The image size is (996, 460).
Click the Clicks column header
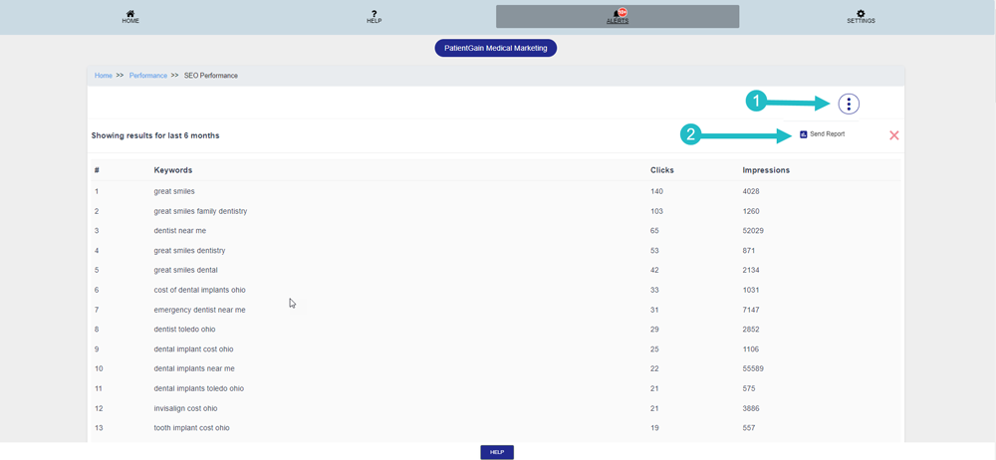pyautogui.click(x=662, y=170)
